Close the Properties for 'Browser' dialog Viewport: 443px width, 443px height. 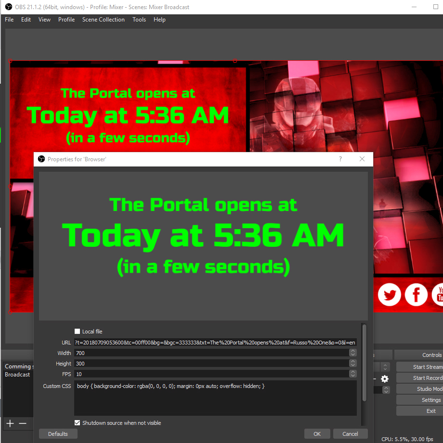tap(362, 159)
